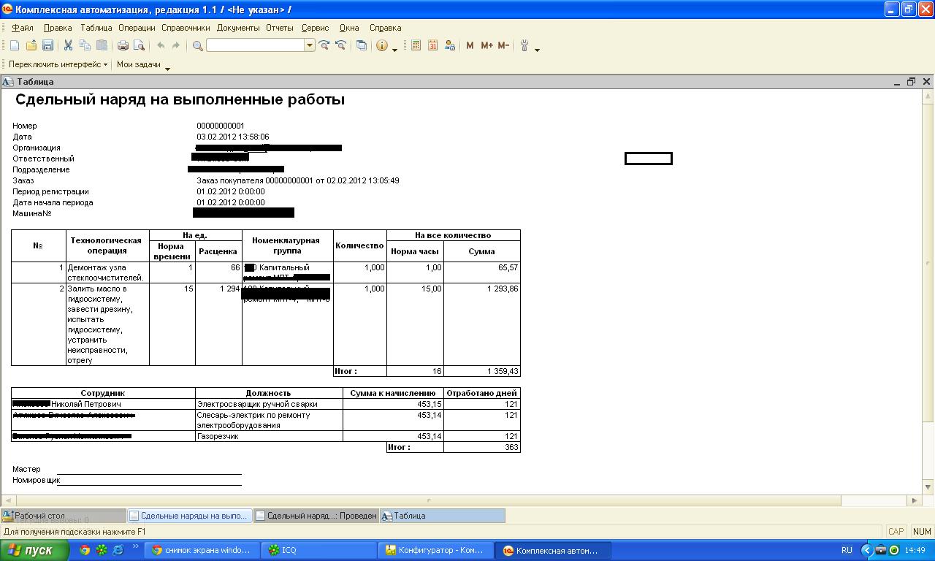Viewport: 935px width, 561px height.
Task: Open the Calculator icon
Action: pos(416,45)
